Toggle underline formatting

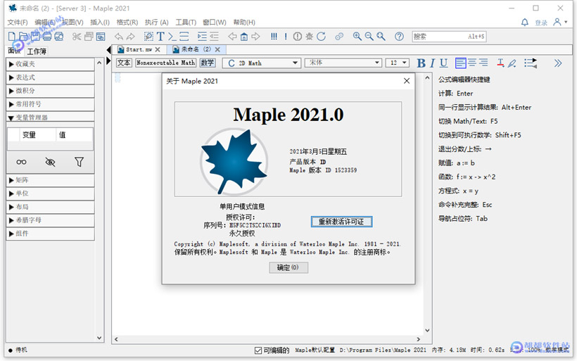(444, 63)
